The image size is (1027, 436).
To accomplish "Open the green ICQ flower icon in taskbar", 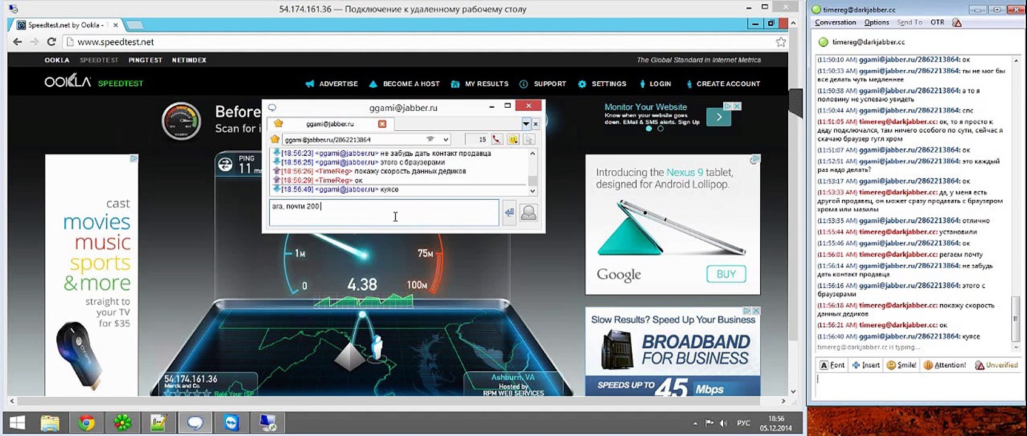I will tap(122, 423).
